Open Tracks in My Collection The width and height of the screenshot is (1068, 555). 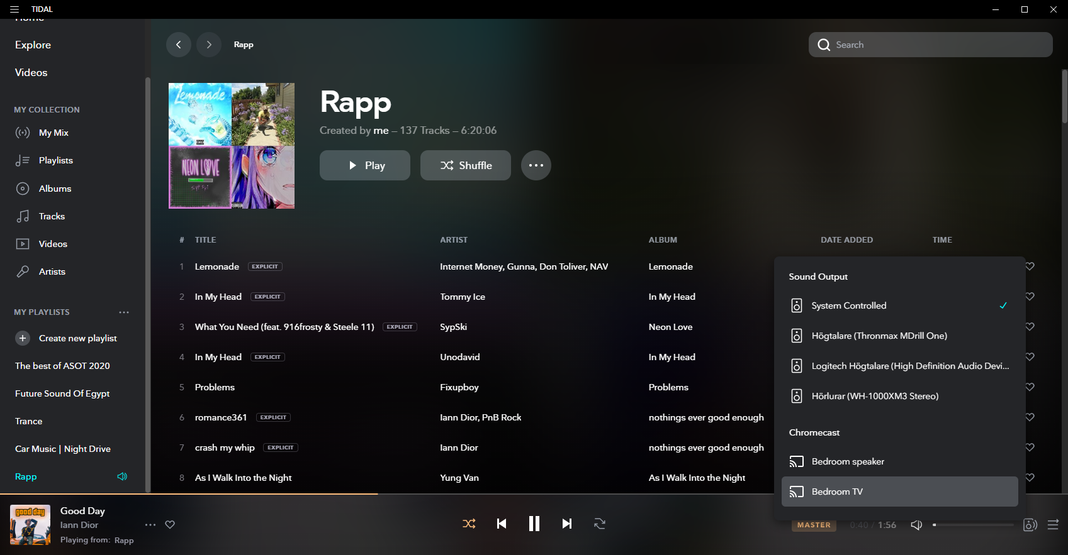pos(52,216)
